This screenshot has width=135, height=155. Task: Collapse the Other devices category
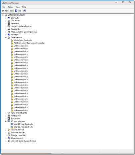(x=6, y=38)
